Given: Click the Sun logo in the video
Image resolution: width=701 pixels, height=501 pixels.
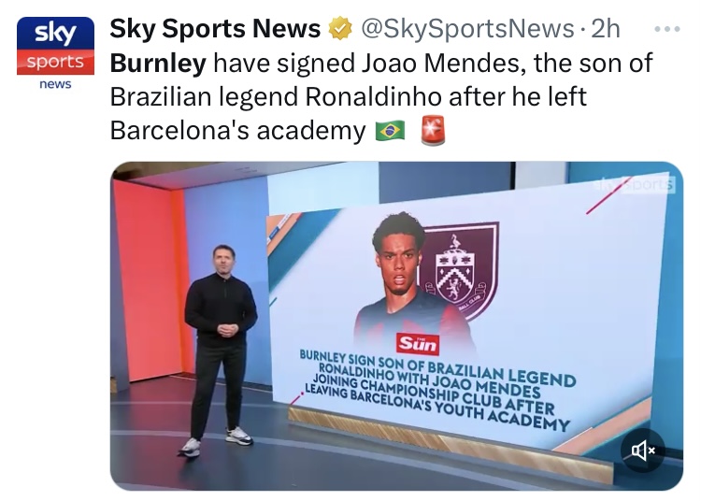Looking at the screenshot, I should click(x=418, y=344).
